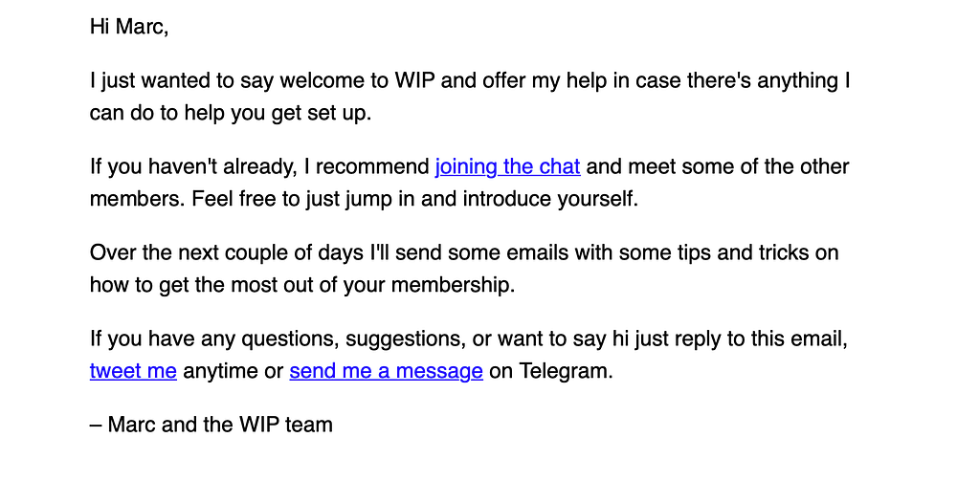This screenshot has width=957, height=481.
Task: Open the "joining the chat" link
Action: [x=507, y=167]
